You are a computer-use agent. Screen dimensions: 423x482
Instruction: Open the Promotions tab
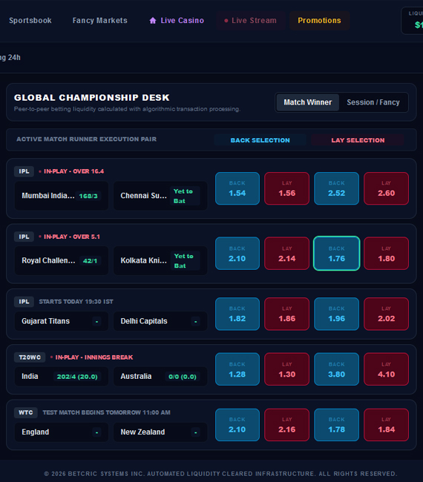319,21
